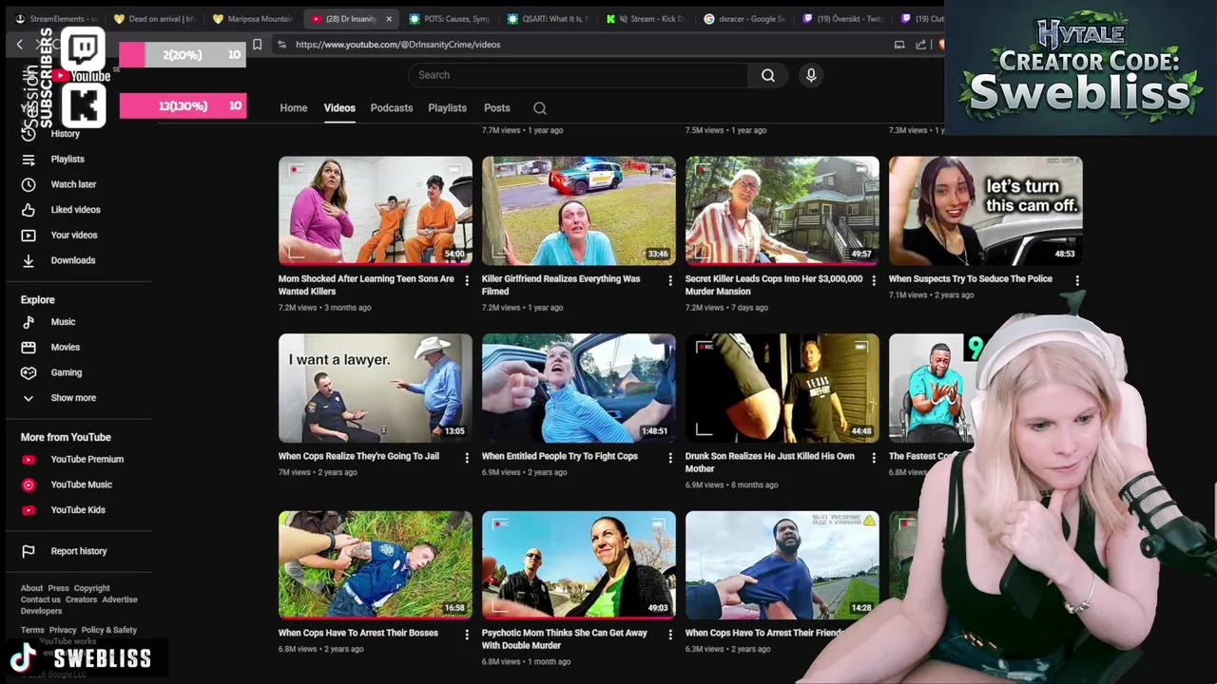The image size is (1217, 684).
Task: Bookmark icon in the address bar
Action: coord(257,45)
